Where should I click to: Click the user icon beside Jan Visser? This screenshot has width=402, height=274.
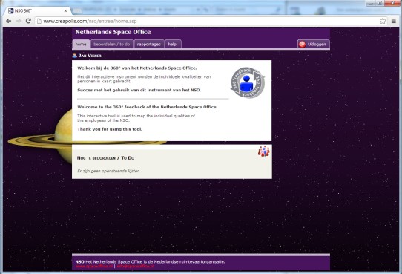[x=75, y=56]
